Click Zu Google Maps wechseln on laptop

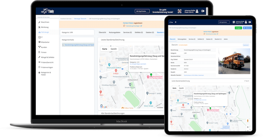coord(138,64)
